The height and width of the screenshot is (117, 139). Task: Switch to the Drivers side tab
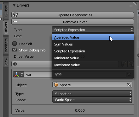click(x=6, y=28)
